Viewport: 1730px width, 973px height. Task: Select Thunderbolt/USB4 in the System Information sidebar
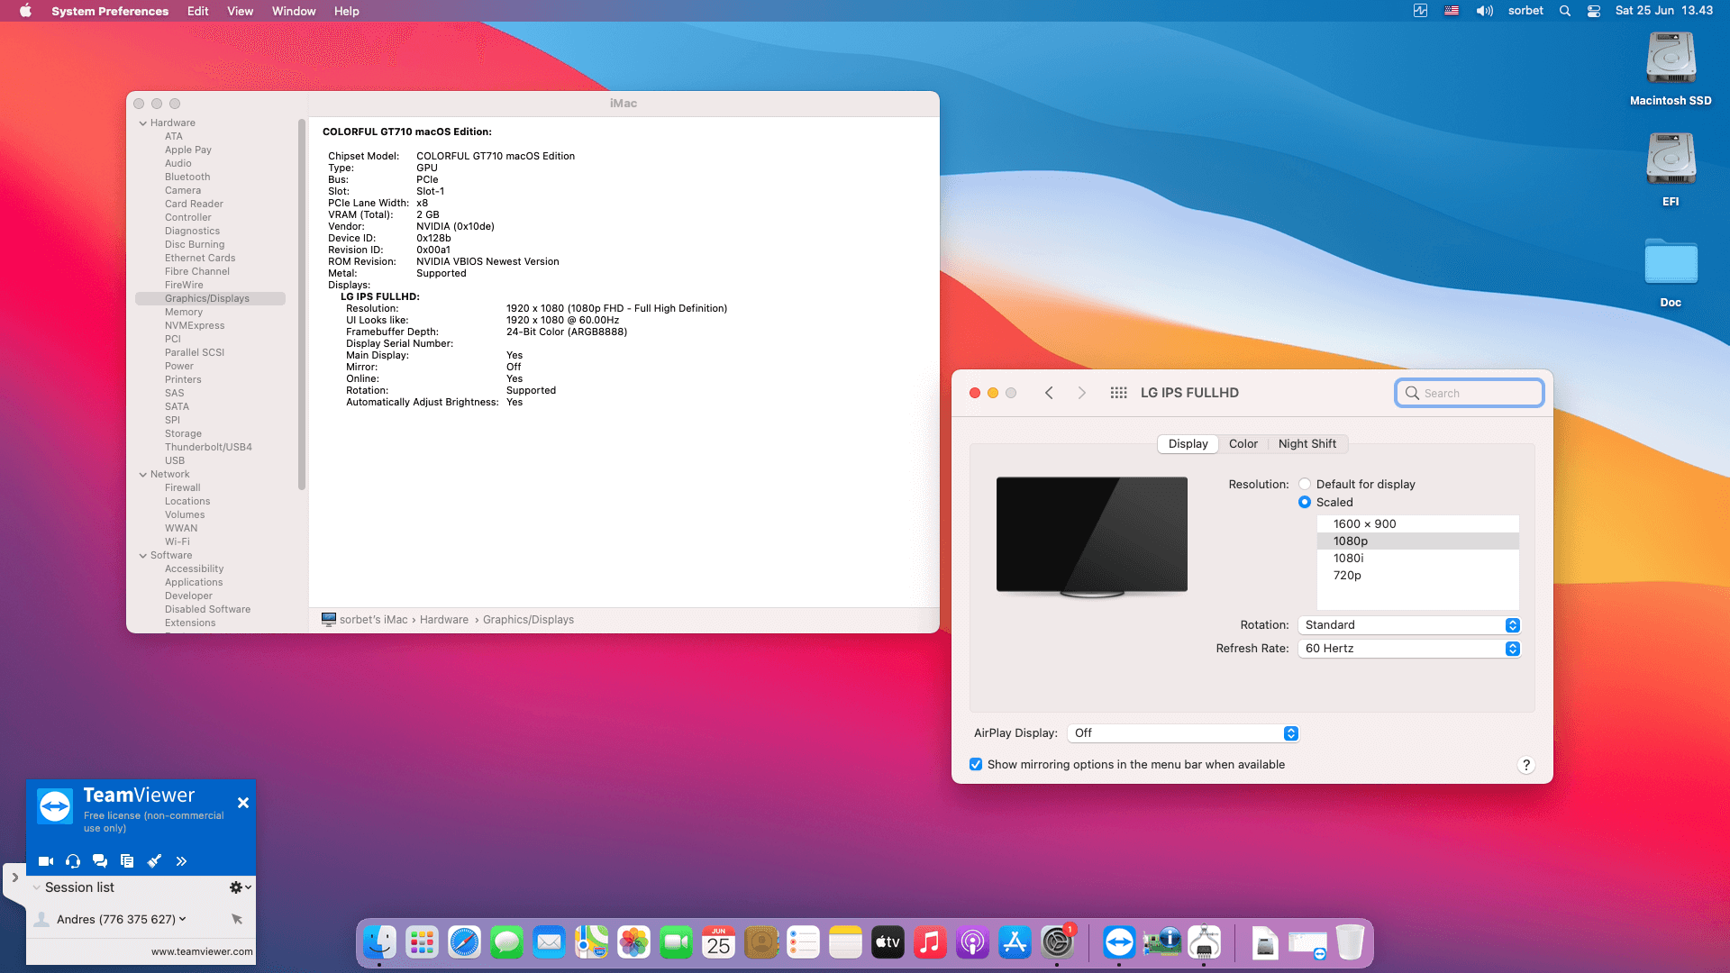pos(208,448)
